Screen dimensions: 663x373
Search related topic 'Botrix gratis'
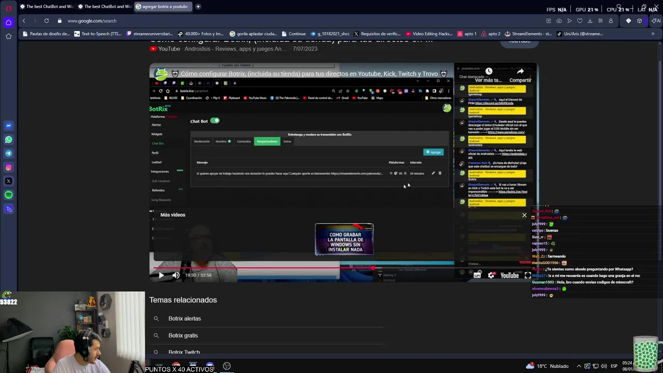[183, 335]
